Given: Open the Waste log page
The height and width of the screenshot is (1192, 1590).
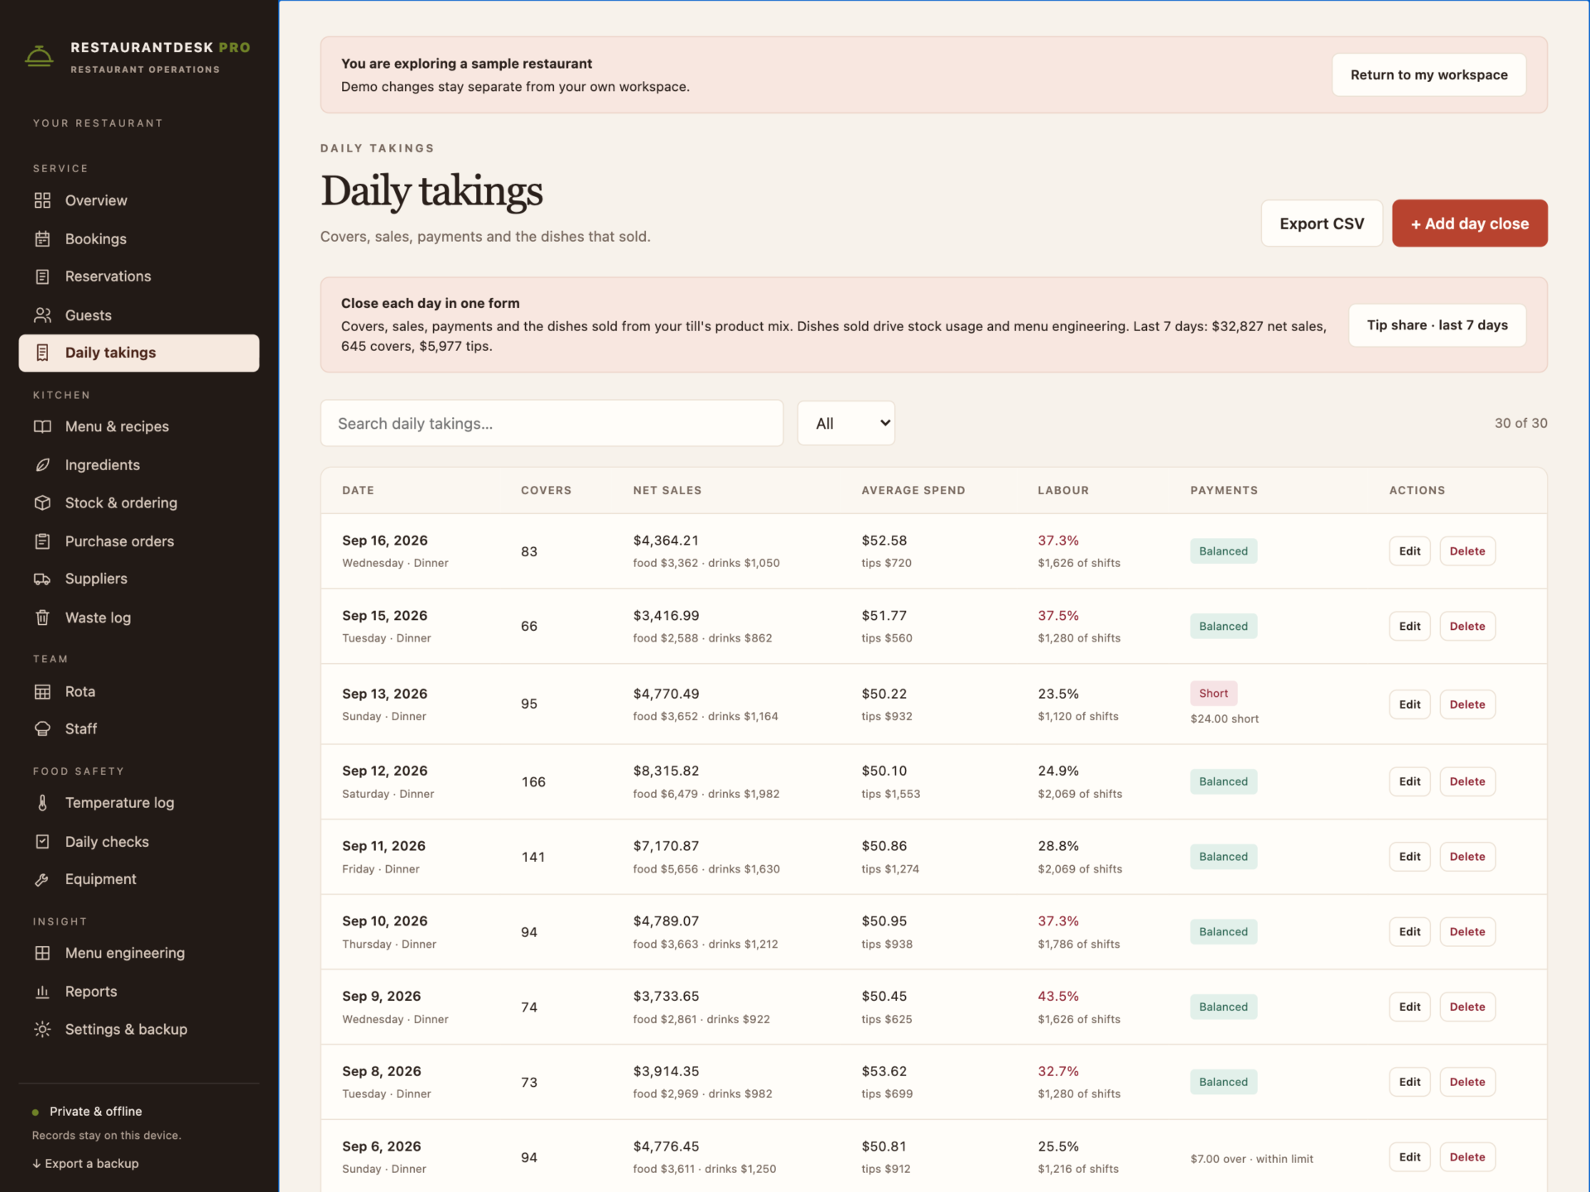Looking at the screenshot, I should (139, 618).
